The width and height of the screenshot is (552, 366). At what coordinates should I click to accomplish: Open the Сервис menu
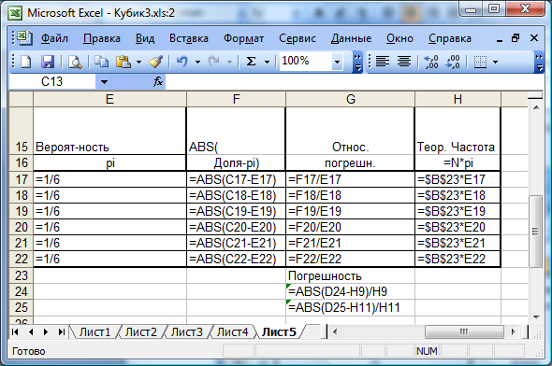pos(298,38)
